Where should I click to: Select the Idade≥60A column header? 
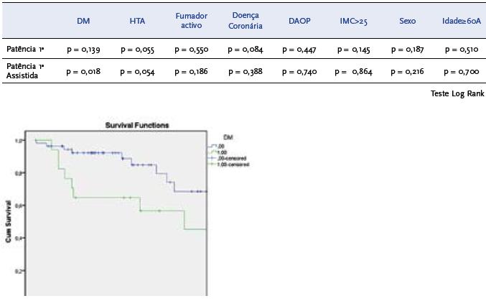click(461, 22)
